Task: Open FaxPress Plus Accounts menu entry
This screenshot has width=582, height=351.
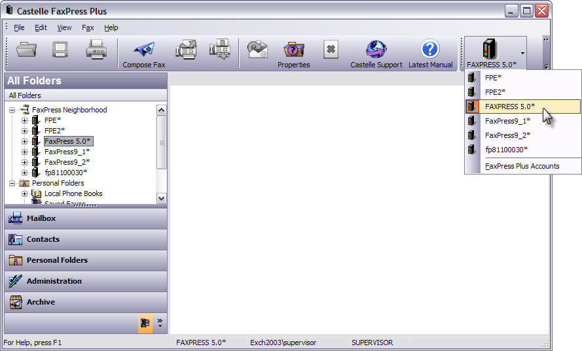Action: (x=523, y=166)
